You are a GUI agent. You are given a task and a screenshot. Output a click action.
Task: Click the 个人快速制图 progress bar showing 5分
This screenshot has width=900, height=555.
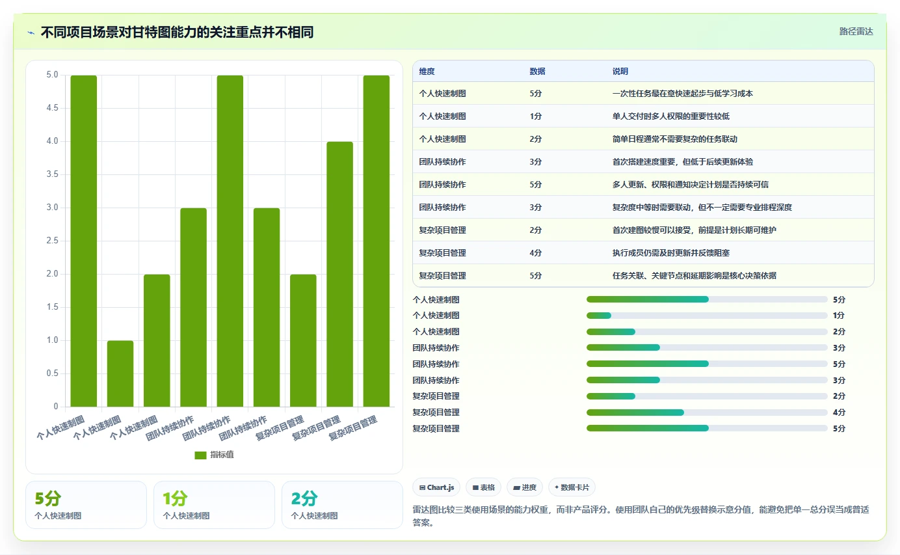click(707, 299)
